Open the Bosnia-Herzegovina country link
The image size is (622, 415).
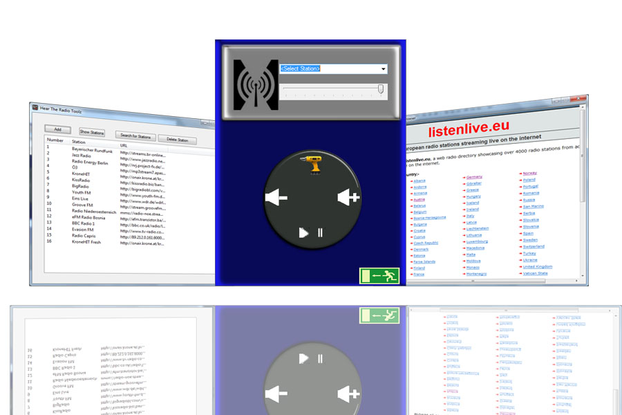[x=430, y=218]
